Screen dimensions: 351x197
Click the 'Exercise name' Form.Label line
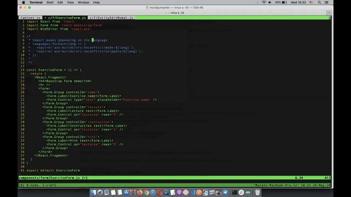tap(84, 96)
